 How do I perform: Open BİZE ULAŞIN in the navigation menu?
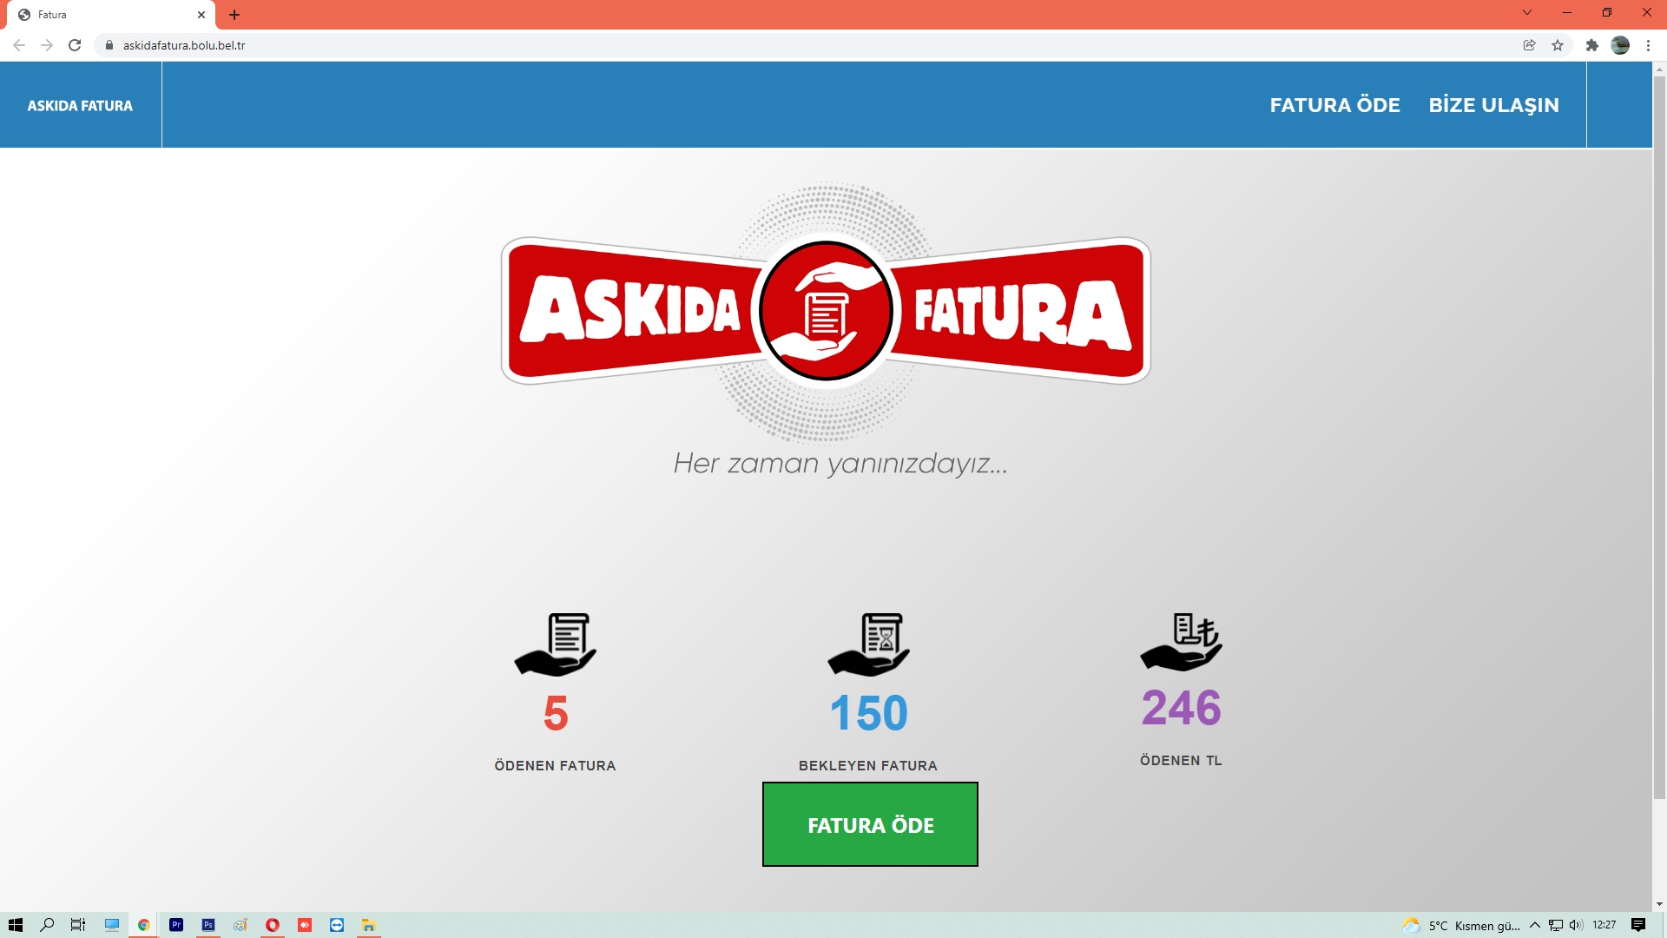pos(1493,105)
